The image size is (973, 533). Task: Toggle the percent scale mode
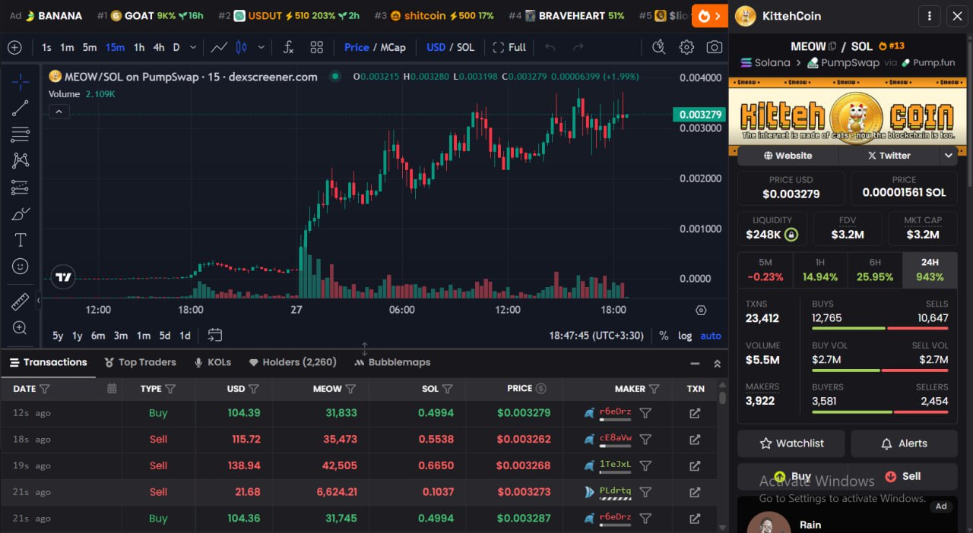(x=664, y=336)
